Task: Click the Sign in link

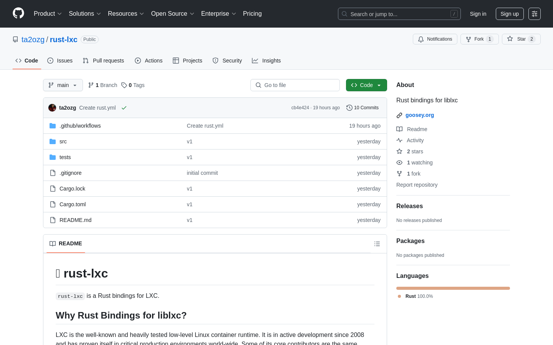Action: [478, 14]
